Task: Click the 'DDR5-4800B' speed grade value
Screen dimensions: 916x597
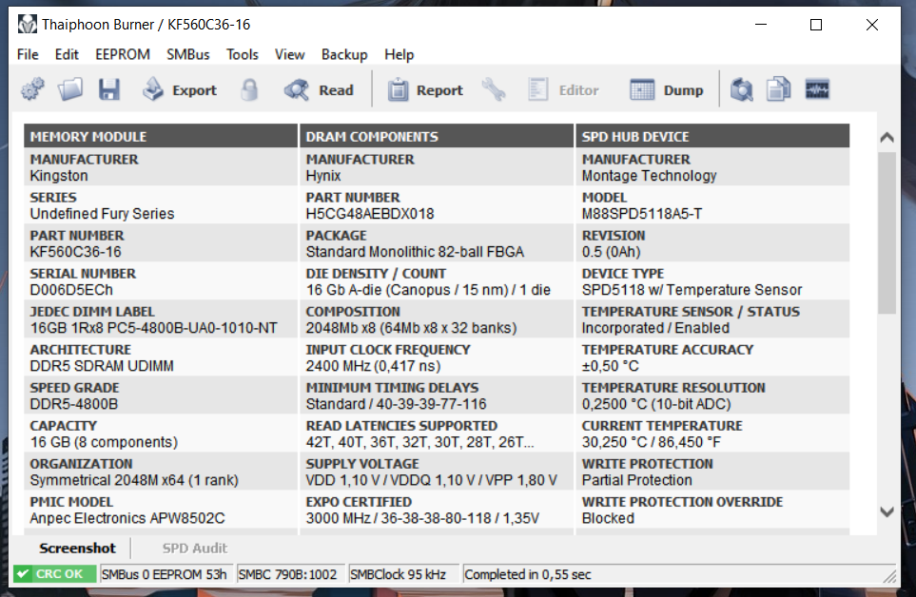Action: click(x=73, y=404)
